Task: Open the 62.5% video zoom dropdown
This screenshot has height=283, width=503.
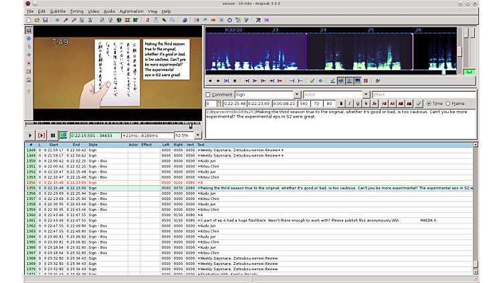Action: (198, 135)
